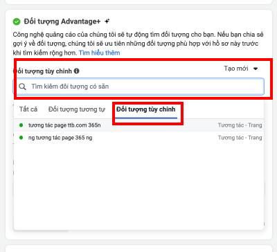Click the Đối tượng Advantage+ heading

(x=62, y=21)
